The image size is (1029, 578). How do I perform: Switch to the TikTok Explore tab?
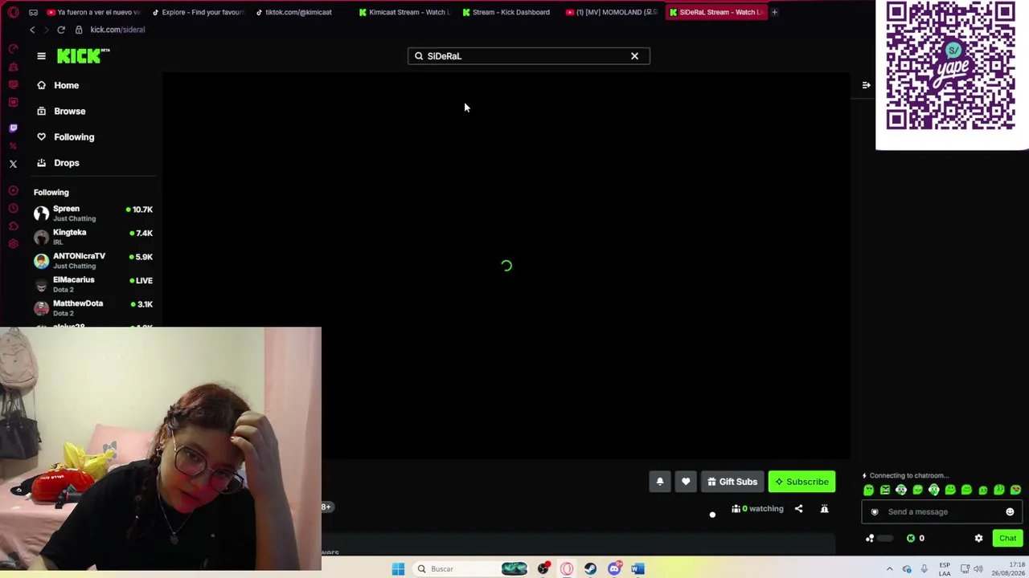(198, 12)
